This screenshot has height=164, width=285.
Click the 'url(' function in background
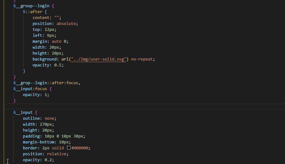(66, 59)
